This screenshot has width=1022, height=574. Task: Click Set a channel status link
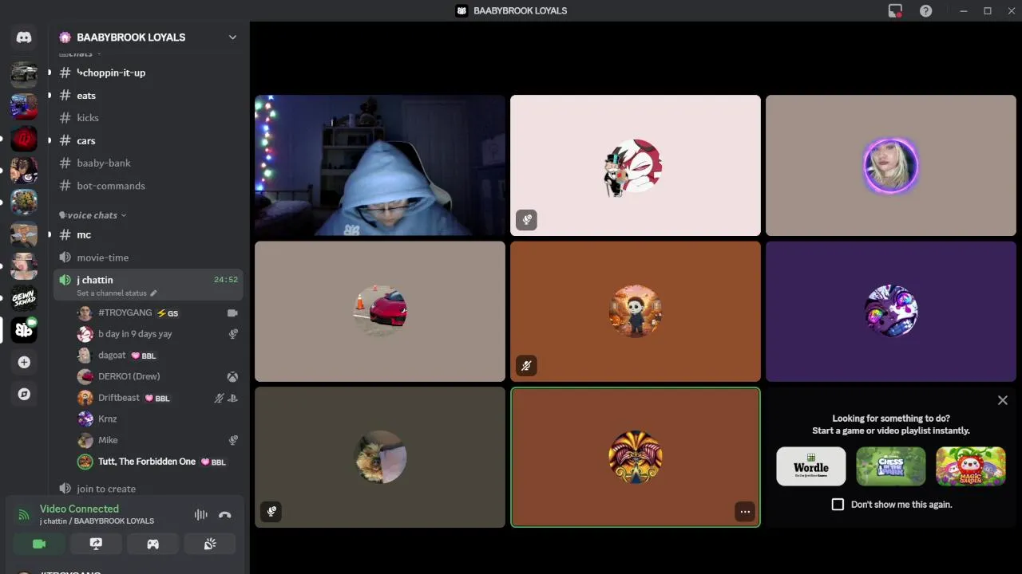pyautogui.click(x=117, y=293)
